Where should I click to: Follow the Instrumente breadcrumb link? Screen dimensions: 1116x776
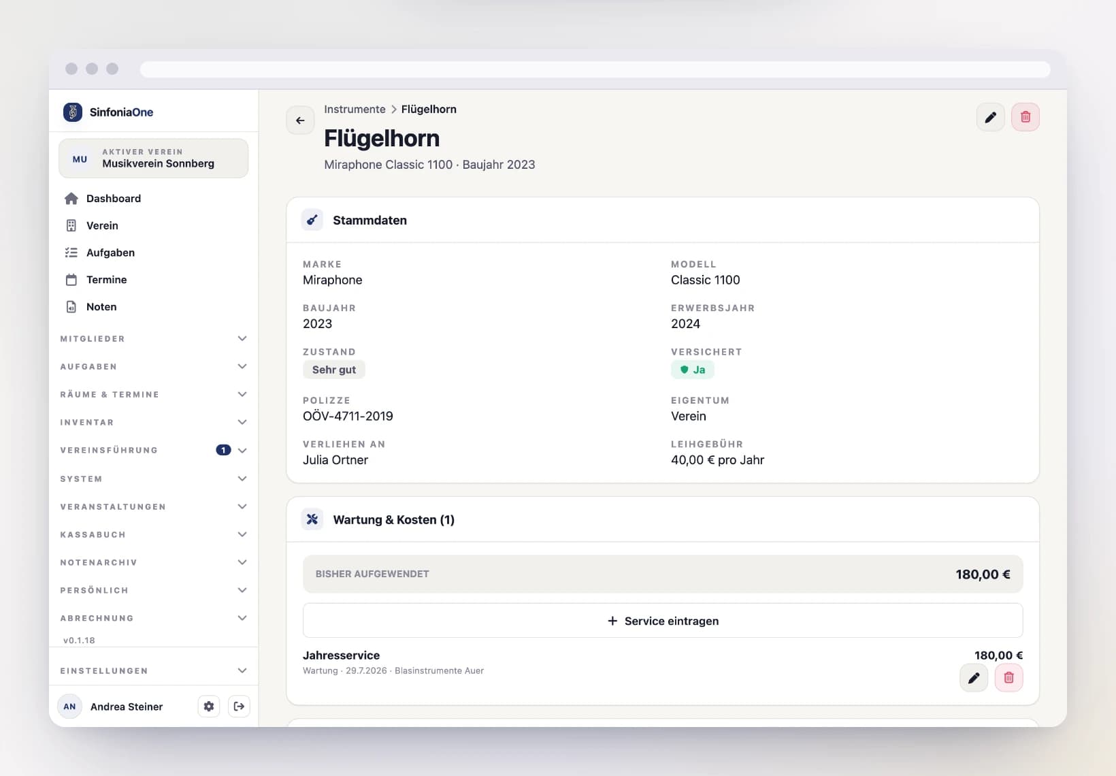(x=355, y=110)
